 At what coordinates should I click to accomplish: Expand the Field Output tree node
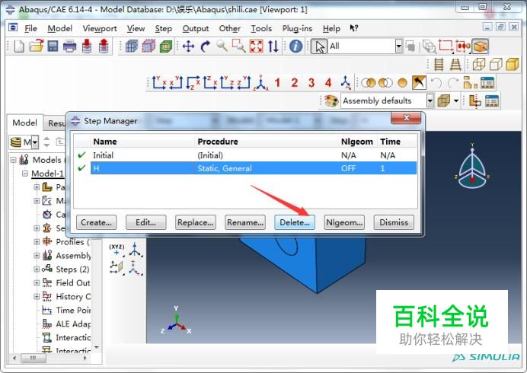coord(37,283)
